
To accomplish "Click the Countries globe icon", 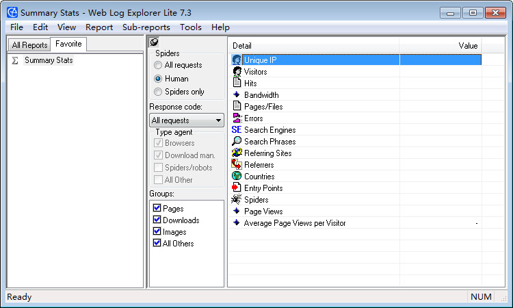I will [237, 176].
